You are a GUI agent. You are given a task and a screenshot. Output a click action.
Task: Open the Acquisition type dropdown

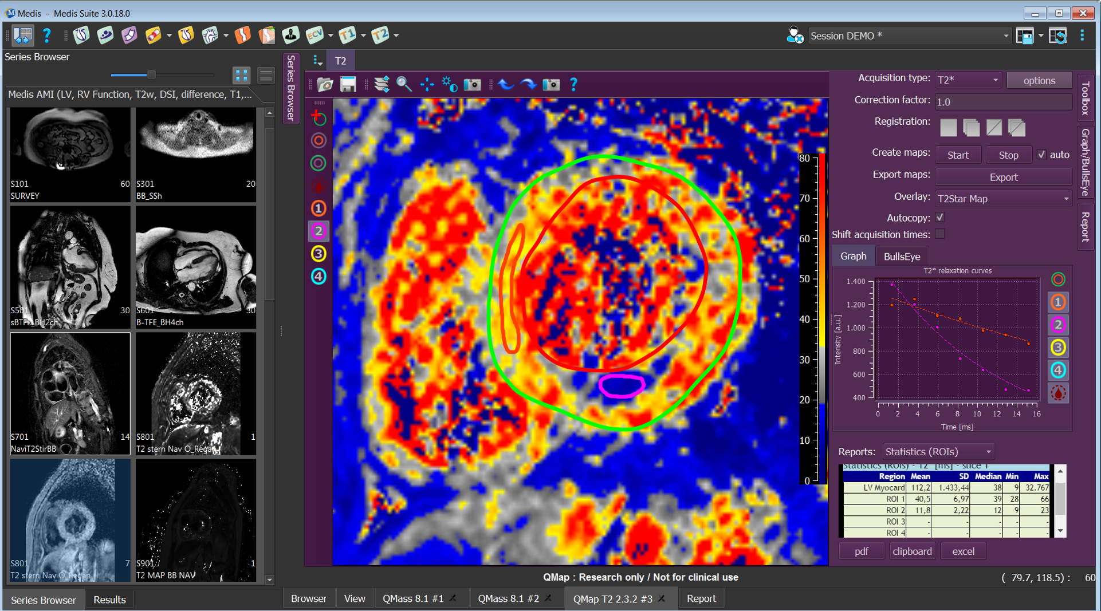click(x=967, y=79)
